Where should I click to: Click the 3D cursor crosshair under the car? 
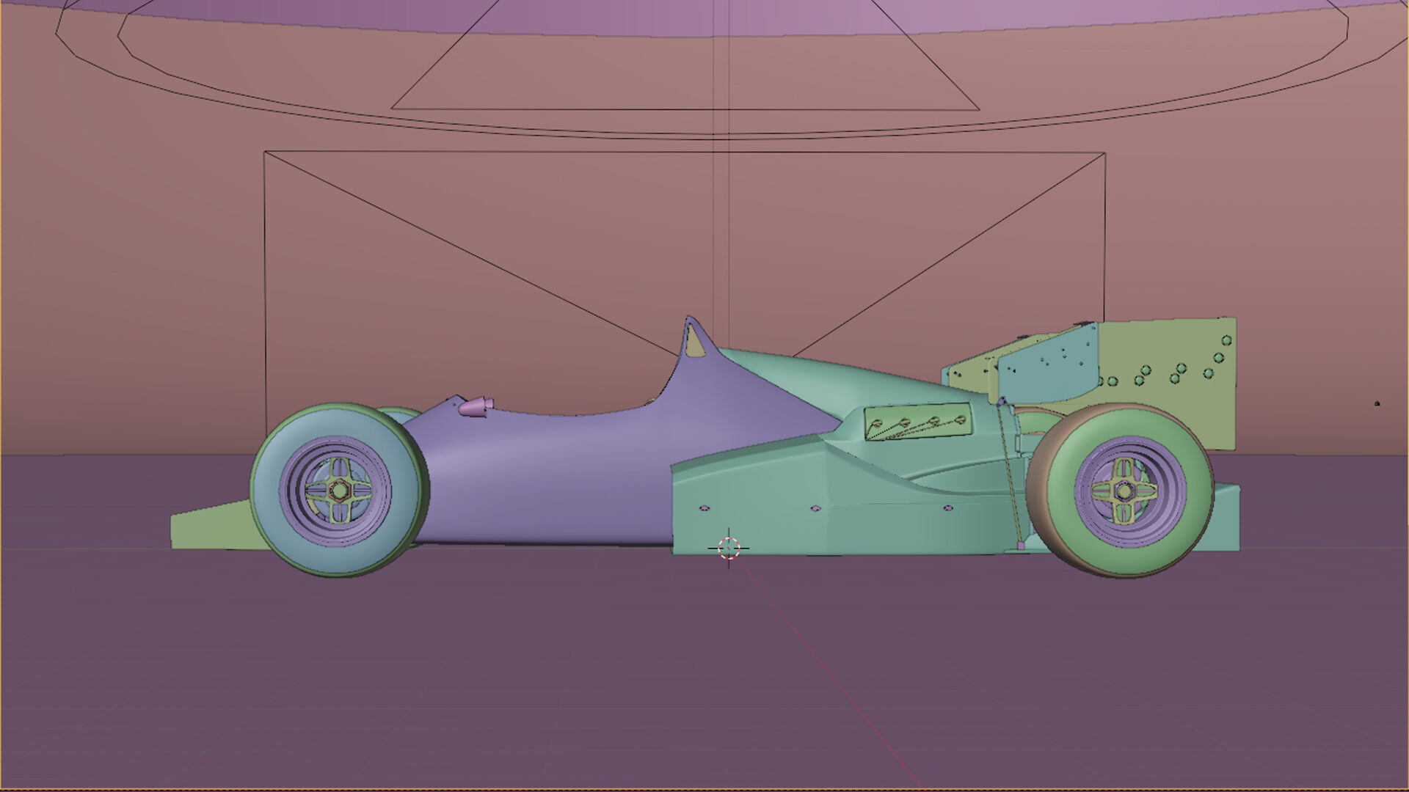click(729, 547)
